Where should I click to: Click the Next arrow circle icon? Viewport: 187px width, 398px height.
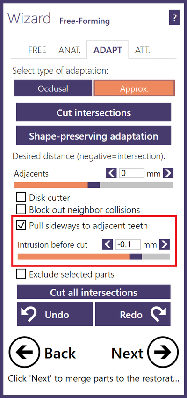(163, 353)
